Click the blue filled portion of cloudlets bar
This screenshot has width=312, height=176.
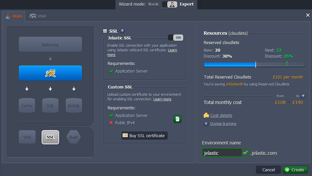[x=230, y=65]
